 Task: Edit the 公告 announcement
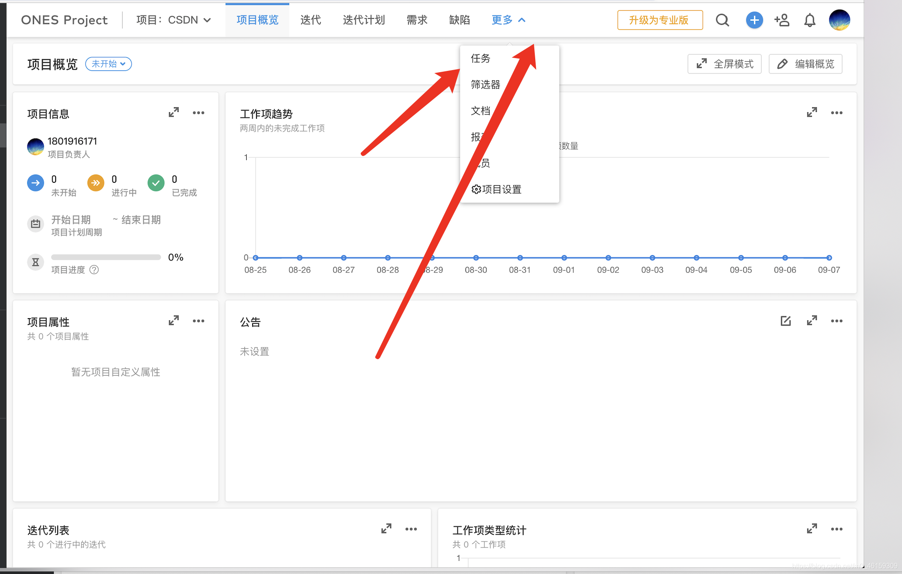pyautogui.click(x=786, y=321)
